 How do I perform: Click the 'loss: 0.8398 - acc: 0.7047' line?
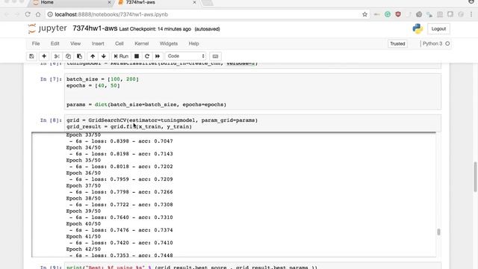pyautogui.click(x=132, y=141)
